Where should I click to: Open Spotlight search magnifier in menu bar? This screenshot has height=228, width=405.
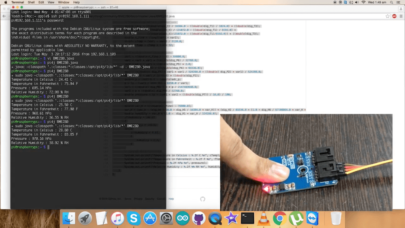pyautogui.click(x=392, y=2)
